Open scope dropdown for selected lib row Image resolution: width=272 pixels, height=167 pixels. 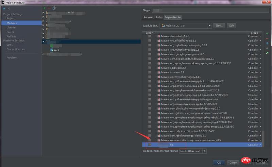[260, 145]
